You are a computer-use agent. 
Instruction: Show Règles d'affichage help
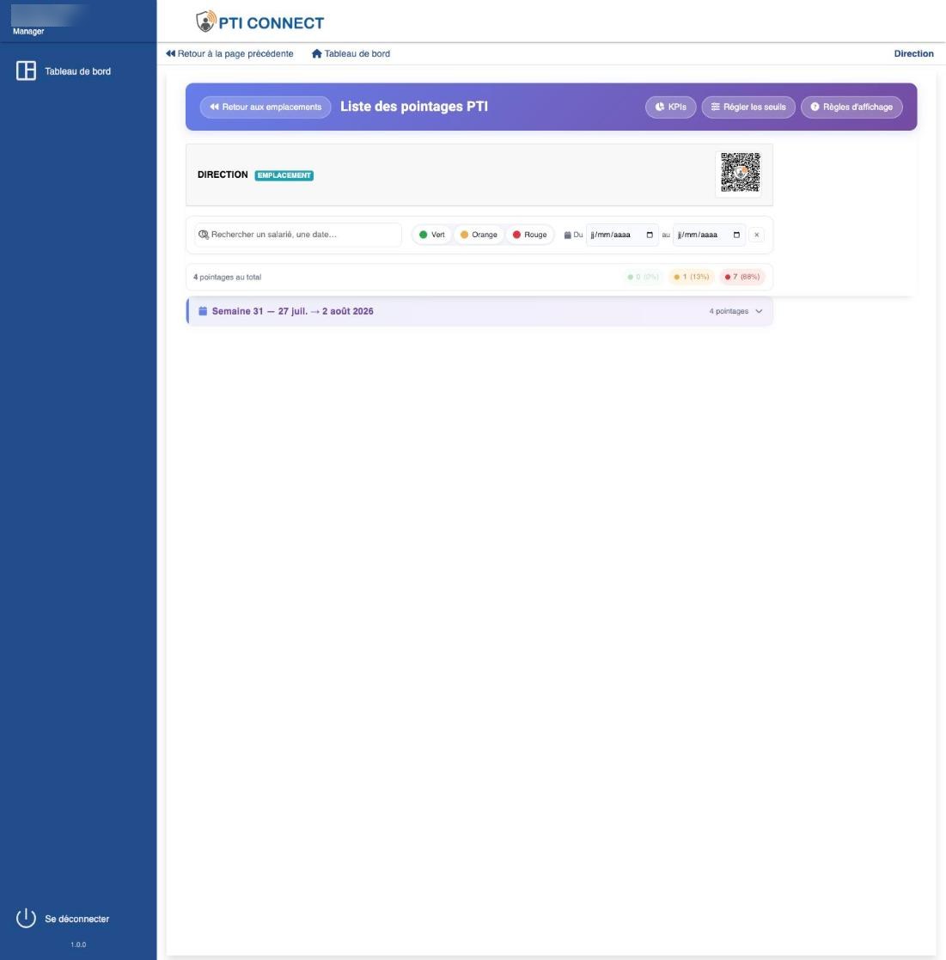(x=851, y=107)
